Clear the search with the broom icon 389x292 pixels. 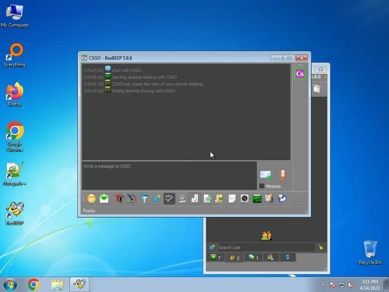click(321, 247)
